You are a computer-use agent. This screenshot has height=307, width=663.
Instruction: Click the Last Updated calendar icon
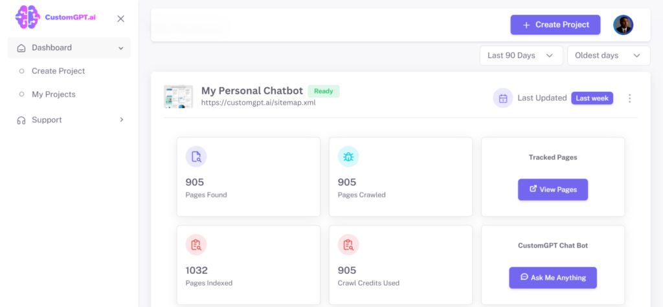point(503,98)
